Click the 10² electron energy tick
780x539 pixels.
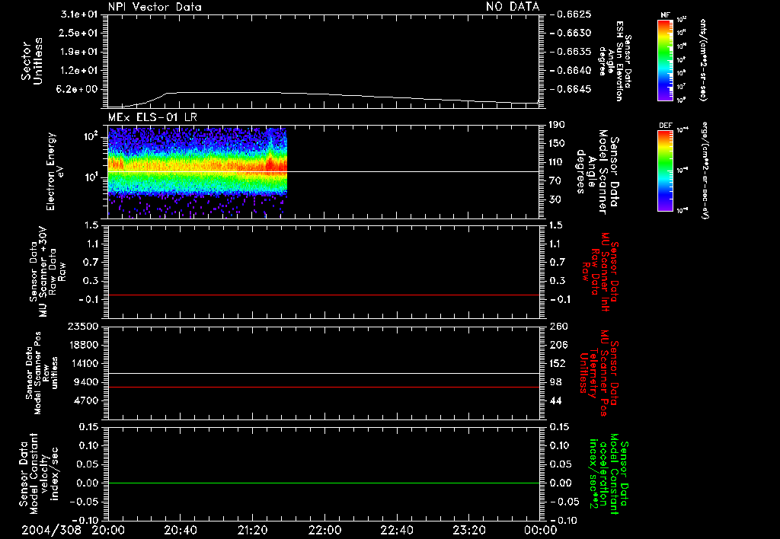point(90,136)
